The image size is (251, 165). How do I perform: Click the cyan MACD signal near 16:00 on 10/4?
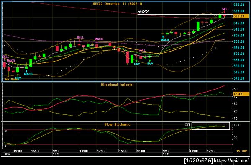point(28,74)
